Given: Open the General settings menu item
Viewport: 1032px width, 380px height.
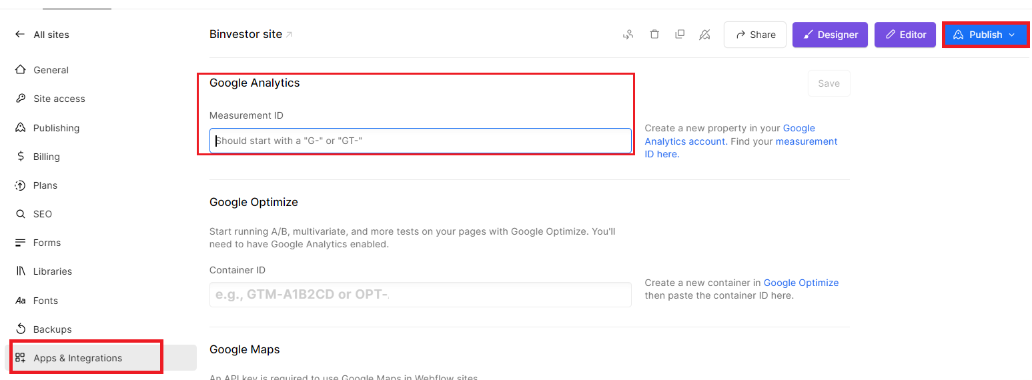Looking at the screenshot, I should (51, 70).
